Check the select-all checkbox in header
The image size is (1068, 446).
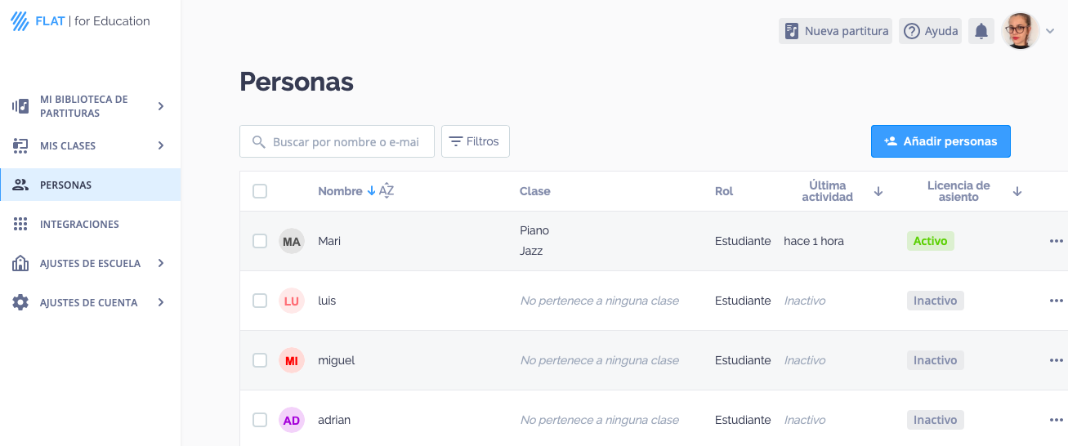tap(260, 191)
